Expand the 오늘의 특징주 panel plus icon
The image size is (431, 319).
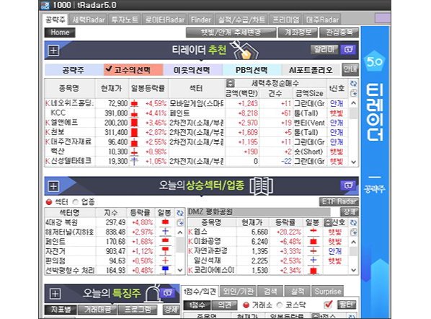(55, 294)
